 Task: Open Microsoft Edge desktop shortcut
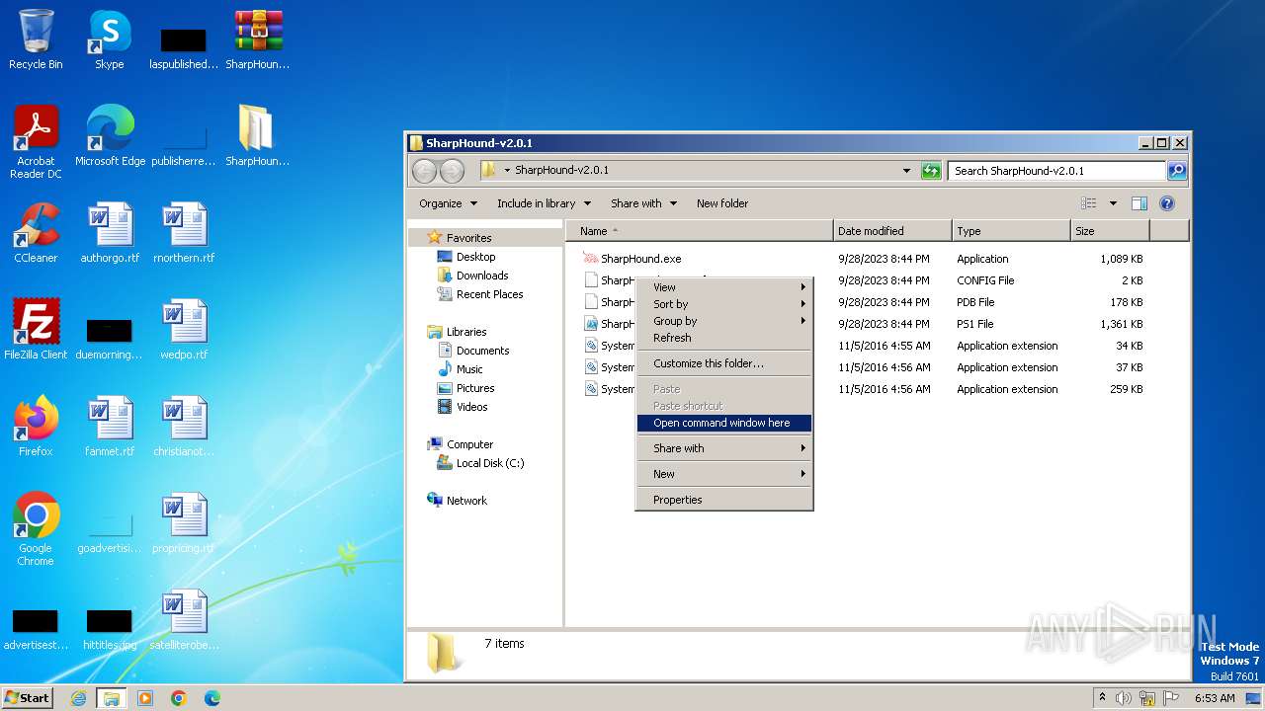pos(110,136)
